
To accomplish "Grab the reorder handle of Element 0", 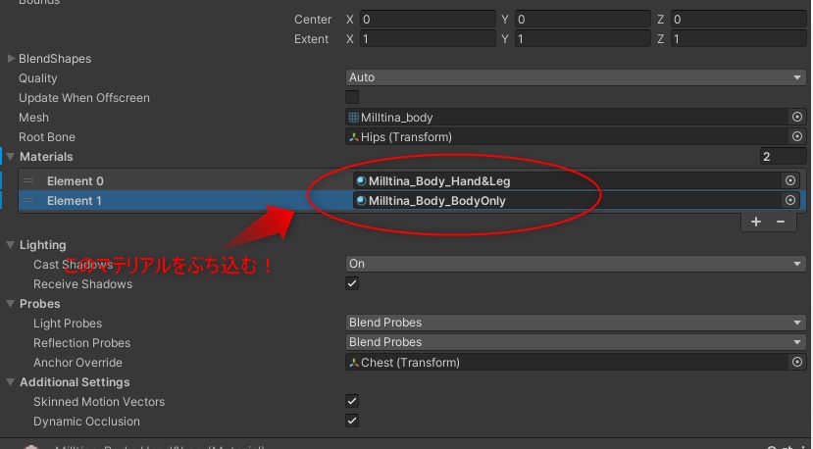I will [28, 181].
